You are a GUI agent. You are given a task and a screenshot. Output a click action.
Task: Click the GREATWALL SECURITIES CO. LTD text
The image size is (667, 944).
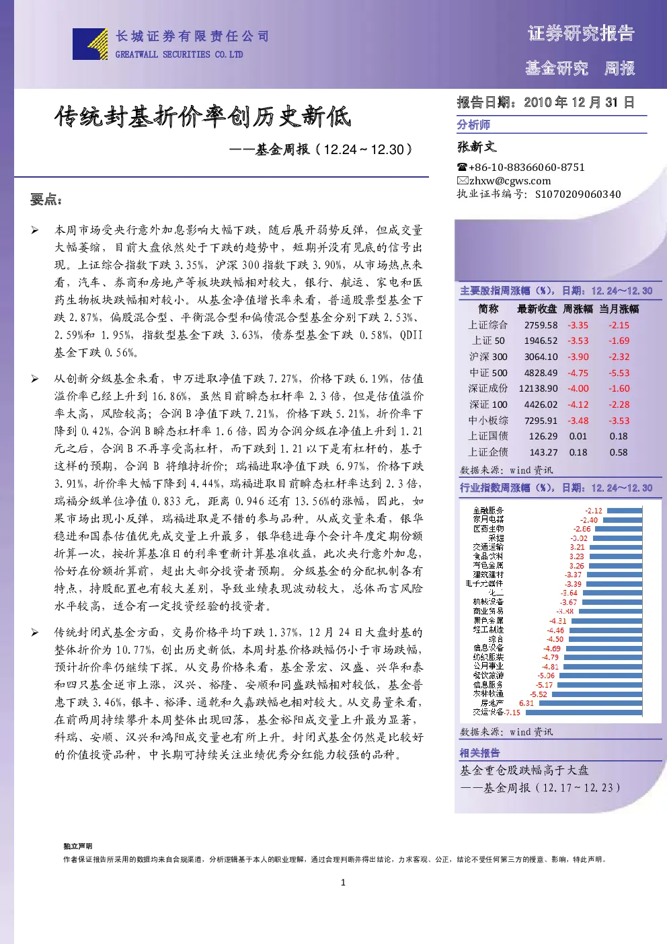point(179,55)
